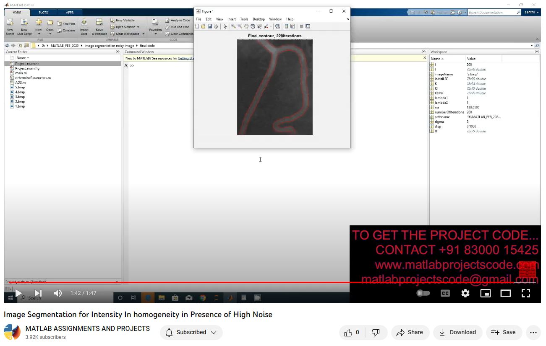
Task: Click the Print Figure icon
Action: pos(216,26)
